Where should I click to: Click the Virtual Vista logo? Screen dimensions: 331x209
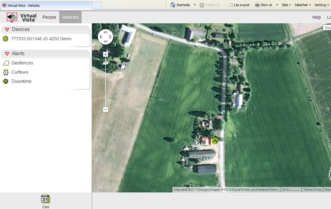click(21, 17)
